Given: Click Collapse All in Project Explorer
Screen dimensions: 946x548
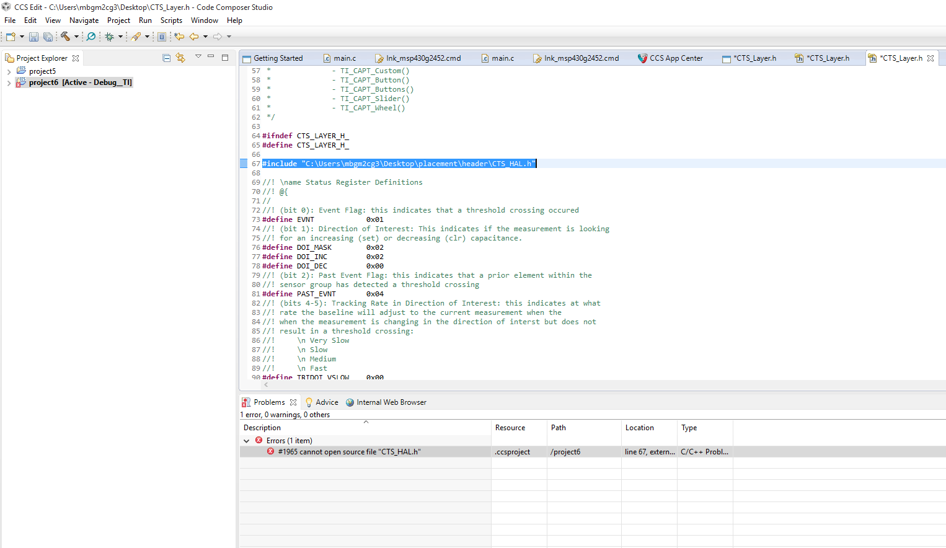Looking at the screenshot, I should [166, 58].
